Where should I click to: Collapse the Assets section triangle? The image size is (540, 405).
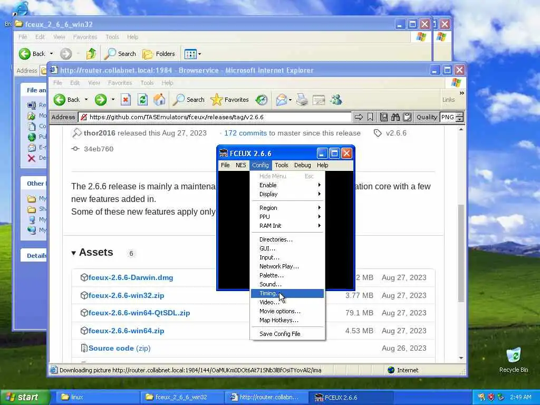click(73, 253)
